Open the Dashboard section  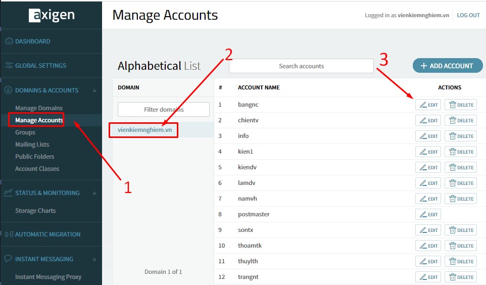pos(32,41)
